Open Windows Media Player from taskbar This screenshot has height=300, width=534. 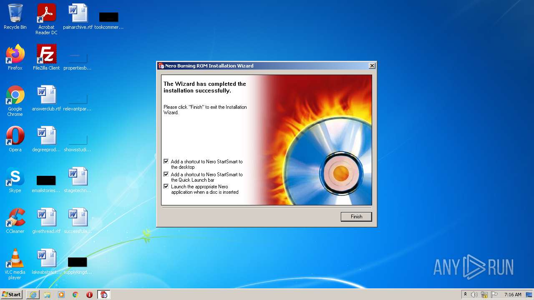point(61,295)
